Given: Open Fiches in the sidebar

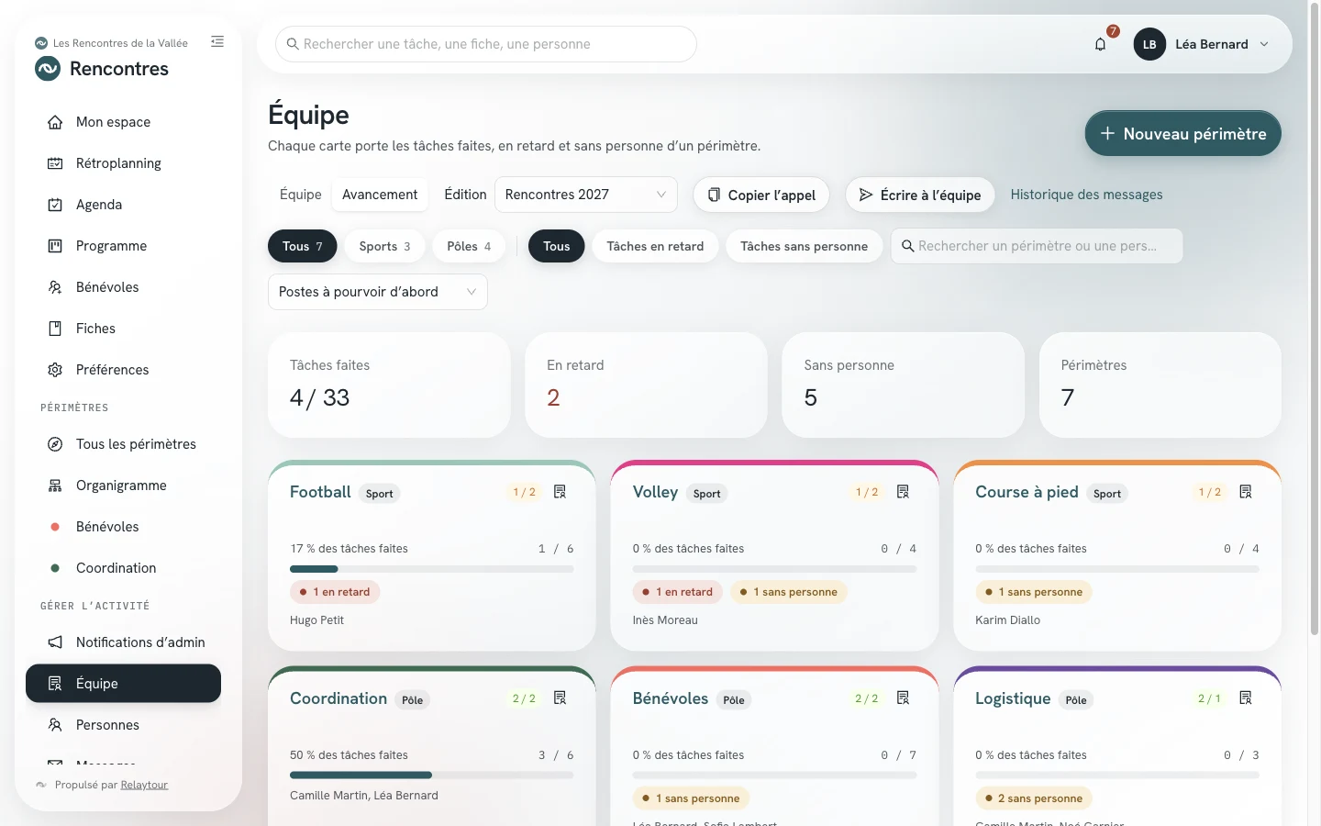Looking at the screenshot, I should pos(123,329).
